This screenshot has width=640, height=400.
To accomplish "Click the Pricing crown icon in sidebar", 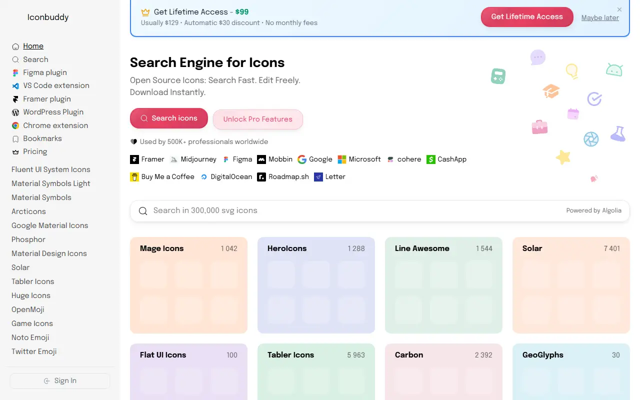I will 15,151.
